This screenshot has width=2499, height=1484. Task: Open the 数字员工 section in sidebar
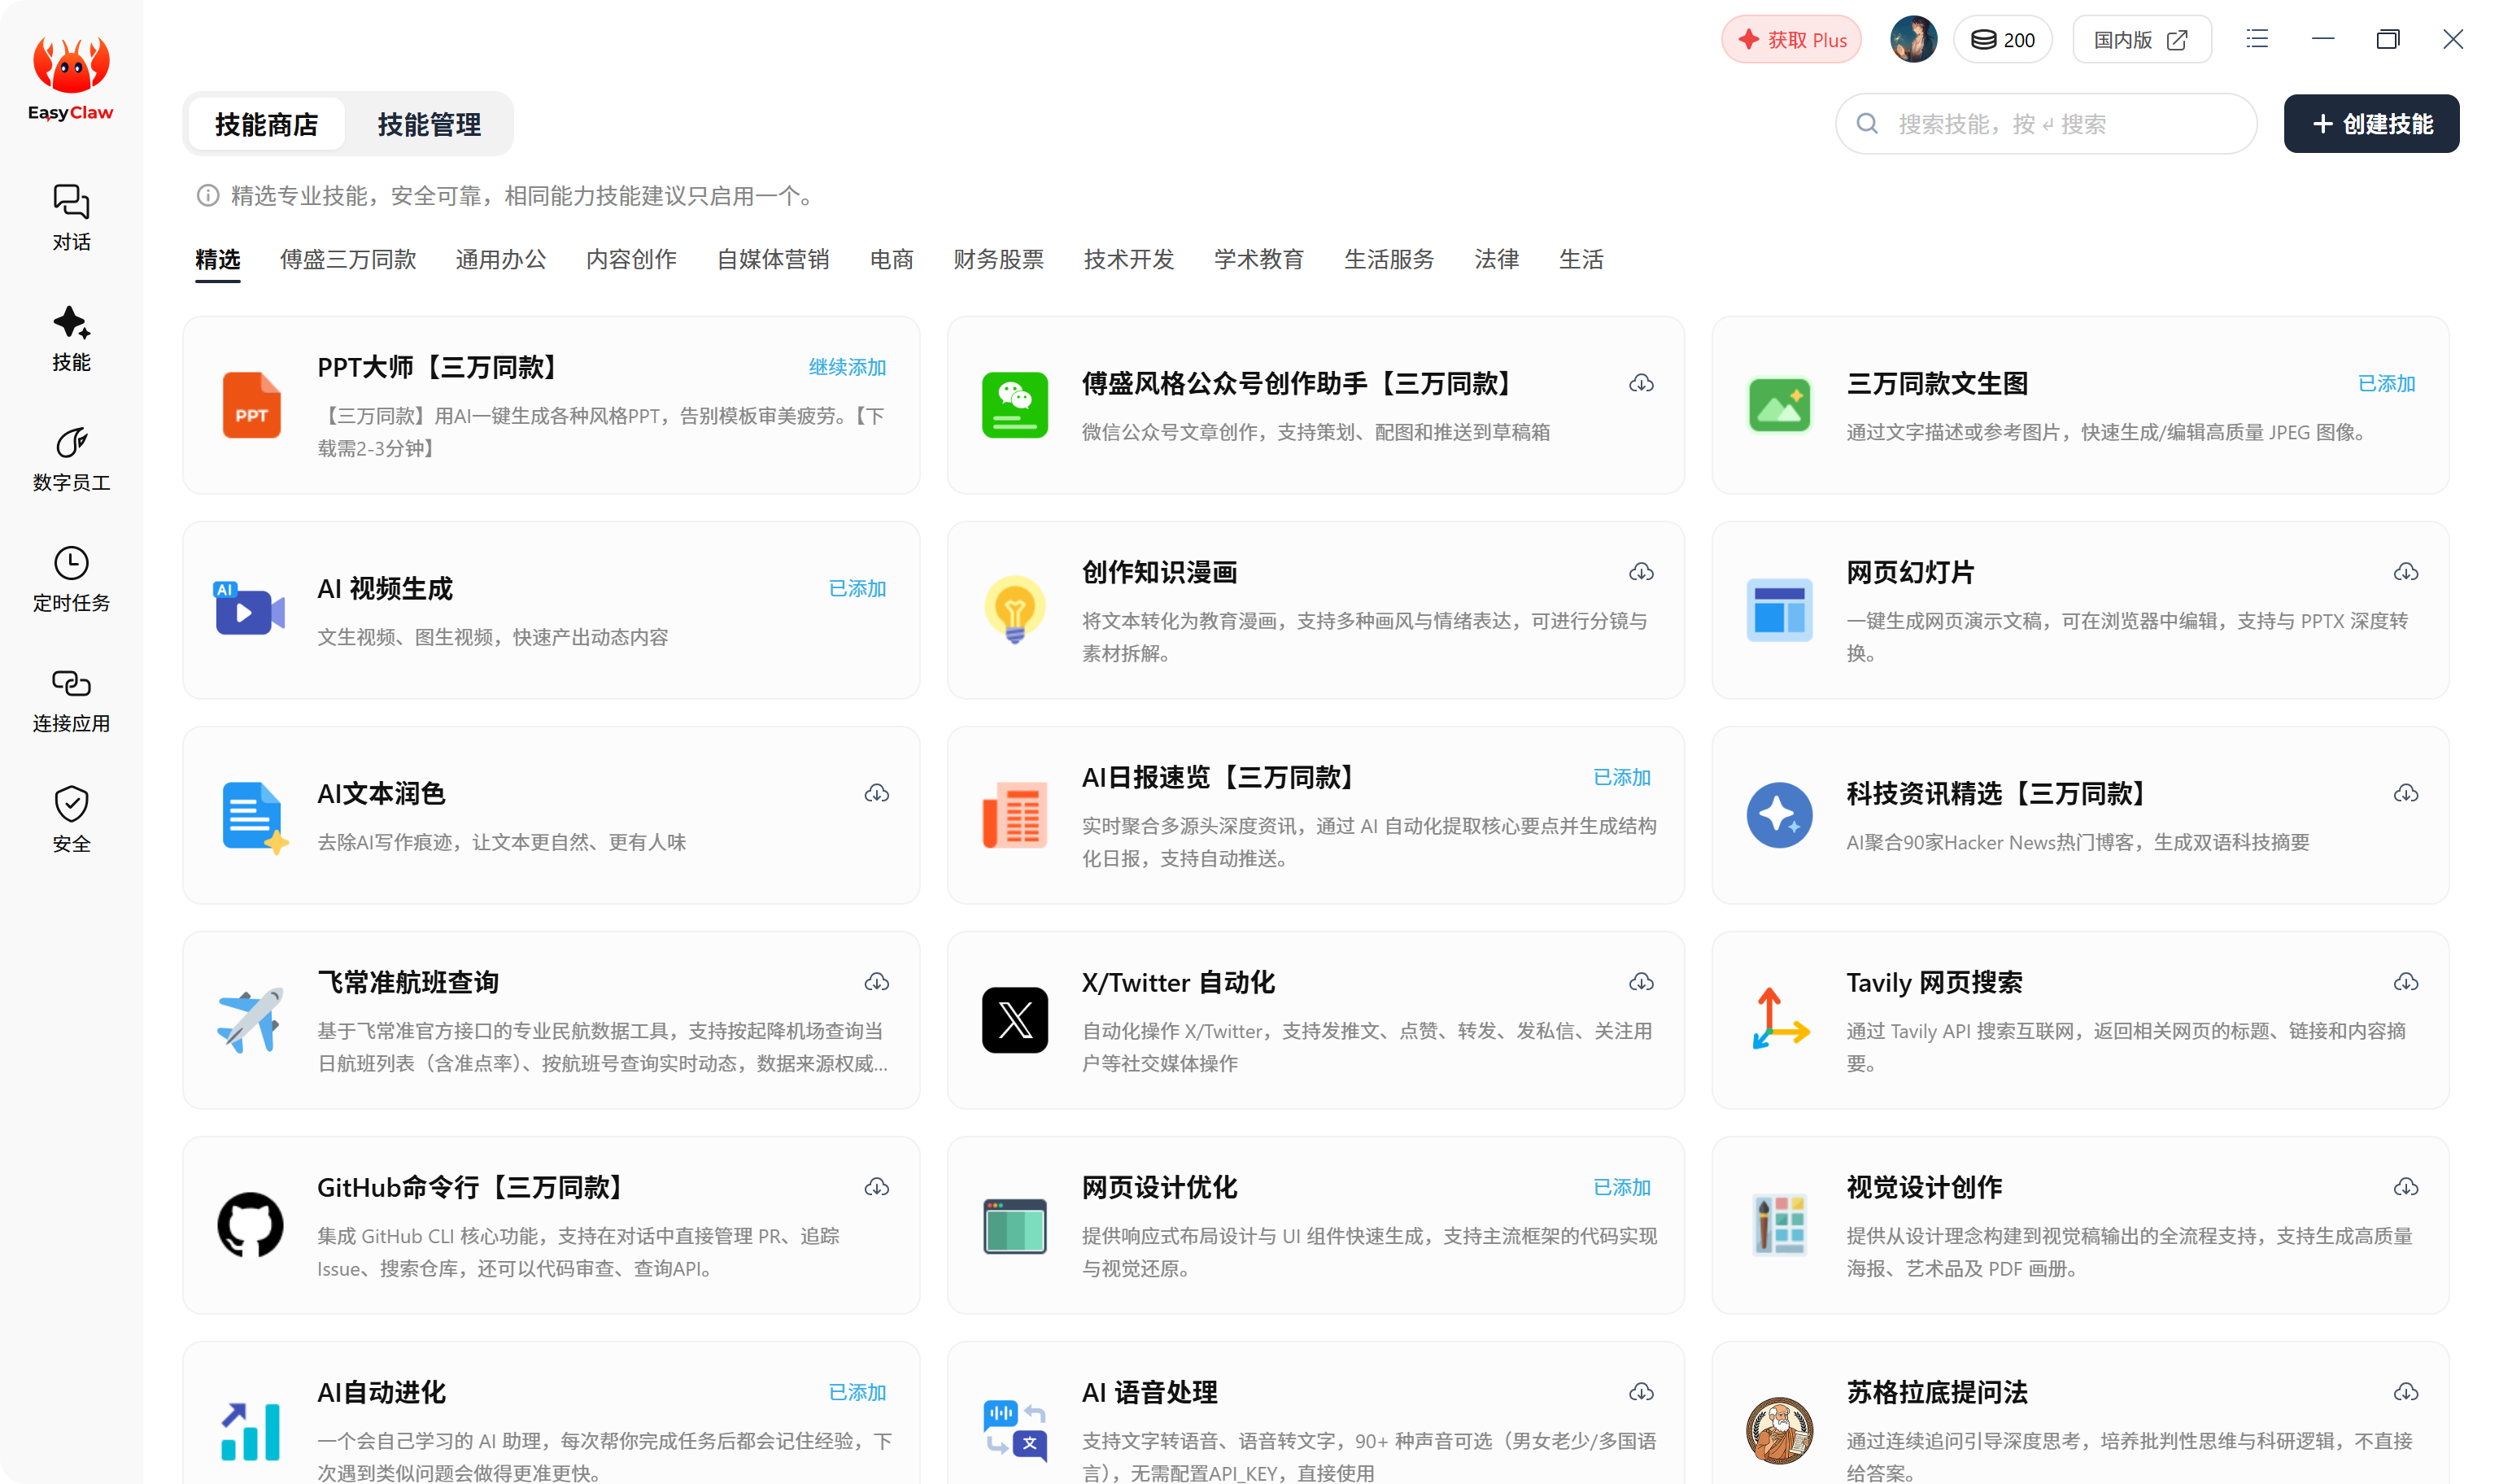pos(71,458)
